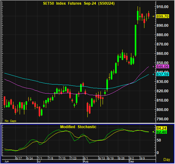Click the 910.00 price axis level

coord(163,7)
